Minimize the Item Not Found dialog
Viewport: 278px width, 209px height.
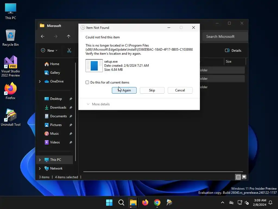(169, 27)
